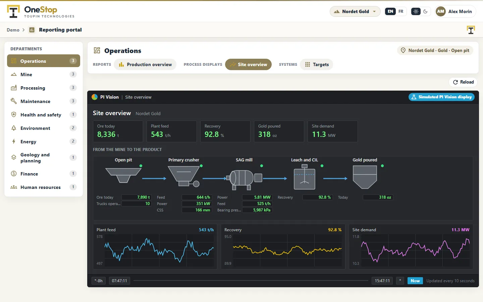Open the Health and safety department
This screenshot has width=483, height=302.
pos(44,114)
